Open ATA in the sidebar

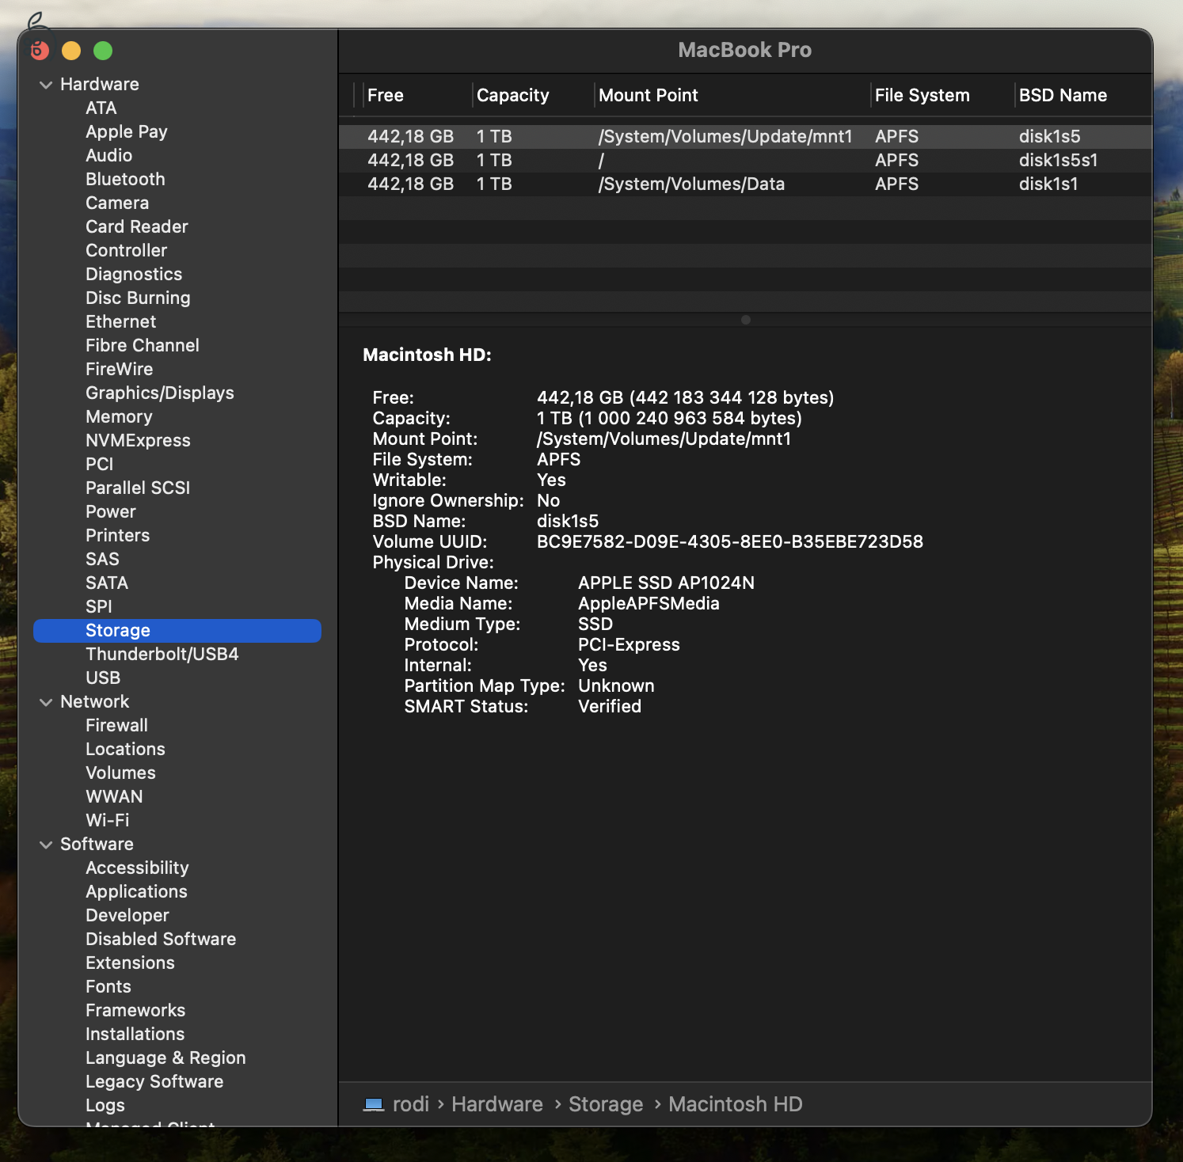(101, 108)
